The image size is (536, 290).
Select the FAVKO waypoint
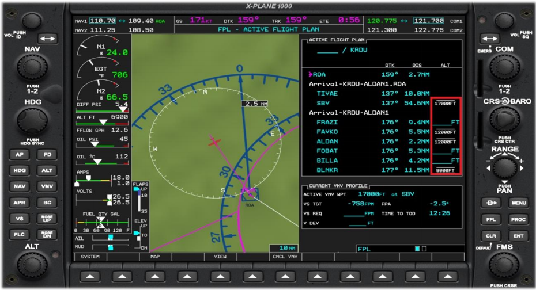coord(327,132)
